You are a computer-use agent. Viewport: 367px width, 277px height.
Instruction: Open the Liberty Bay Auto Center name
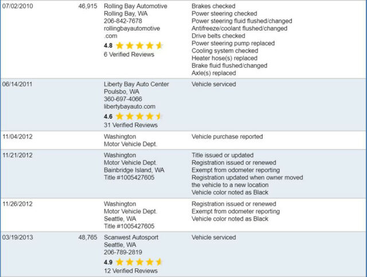(136, 84)
